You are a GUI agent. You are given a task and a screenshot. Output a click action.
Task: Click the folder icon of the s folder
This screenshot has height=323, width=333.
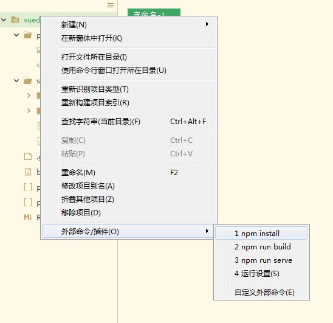27,80
